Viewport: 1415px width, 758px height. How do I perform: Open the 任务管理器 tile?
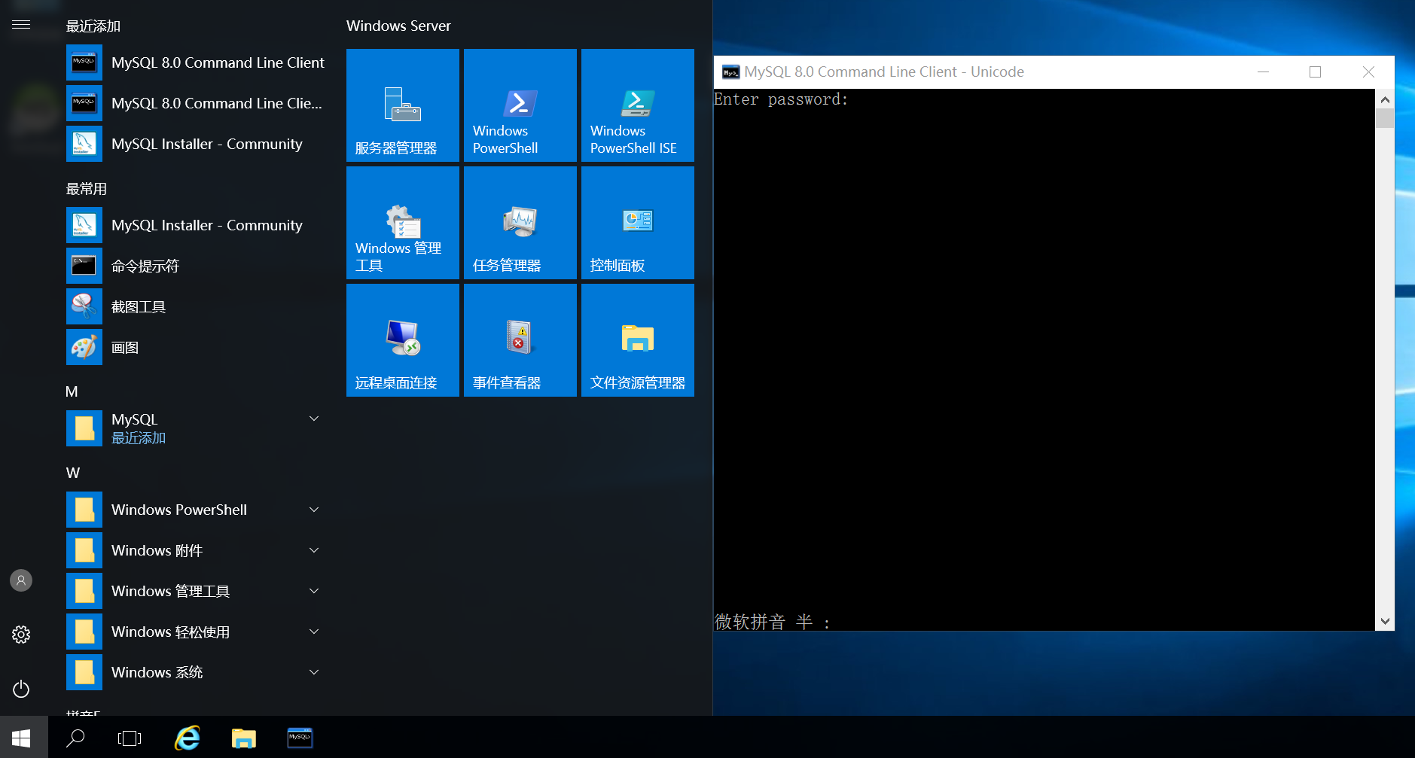[x=520, y=223]
